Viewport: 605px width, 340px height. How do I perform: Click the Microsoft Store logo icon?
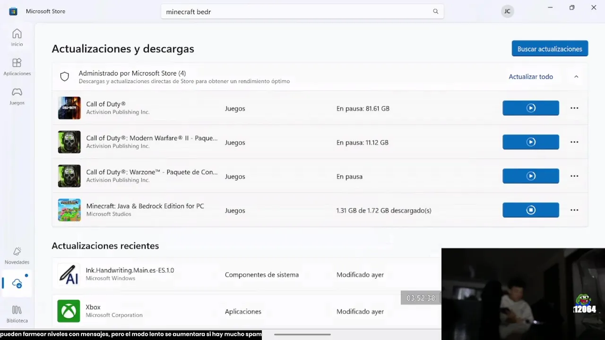pyautogui.click(x=13, y=11)
